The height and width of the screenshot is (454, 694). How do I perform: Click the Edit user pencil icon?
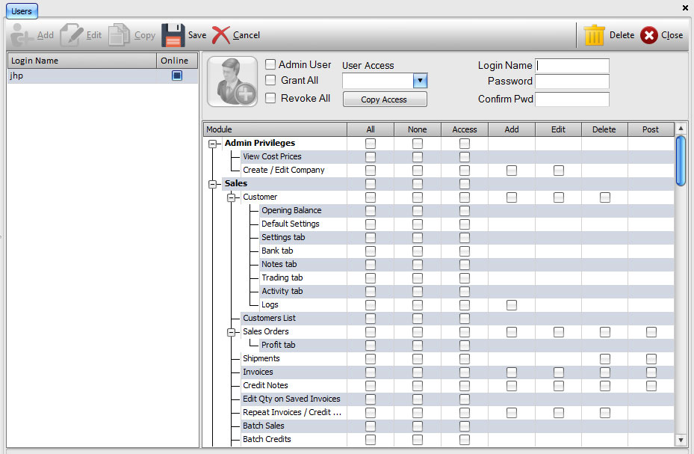71,35
